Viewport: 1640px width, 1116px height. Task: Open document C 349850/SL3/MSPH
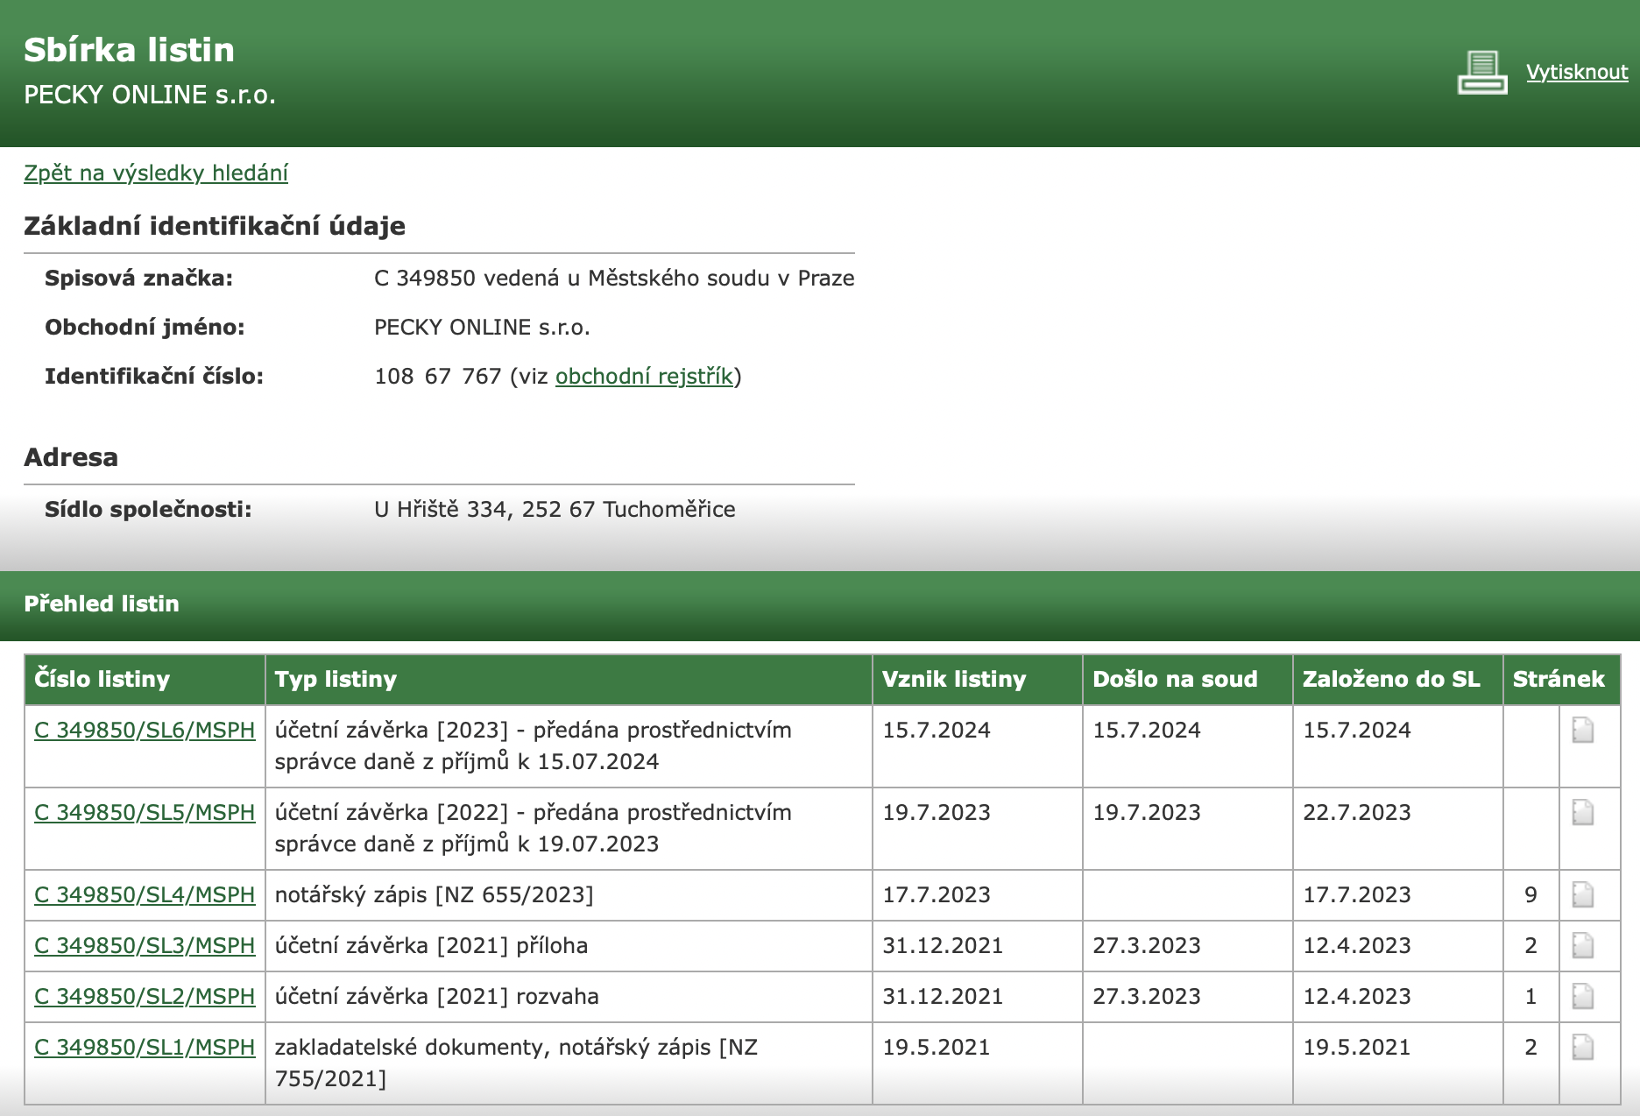[x=145, y=945]
